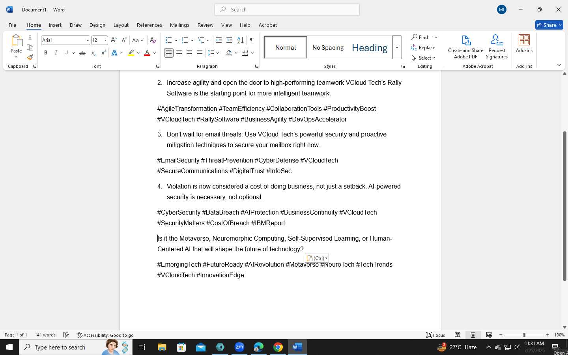Open Change Case dropdown
This screenshot has width=568, height=355.
(x=138, y=40)
